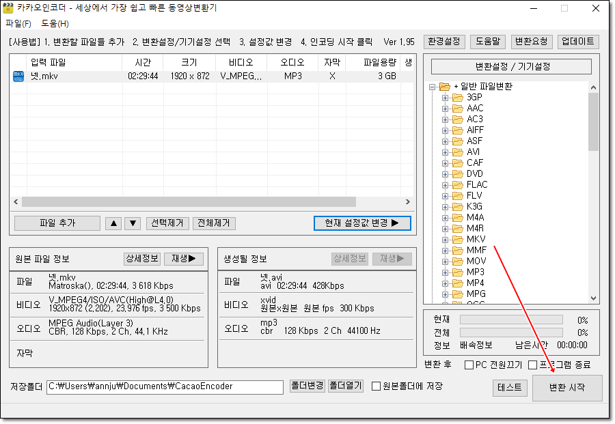Viewport: 615px width, 424px height.
Task: Expand the FLV tree node
Action: [x=445, y=197]
